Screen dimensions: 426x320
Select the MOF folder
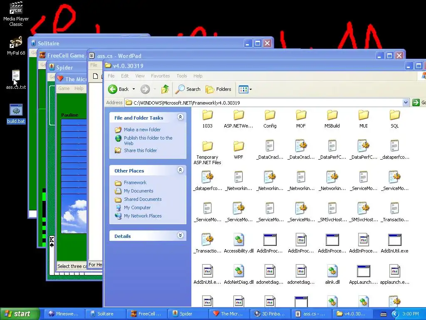(301, 119)
